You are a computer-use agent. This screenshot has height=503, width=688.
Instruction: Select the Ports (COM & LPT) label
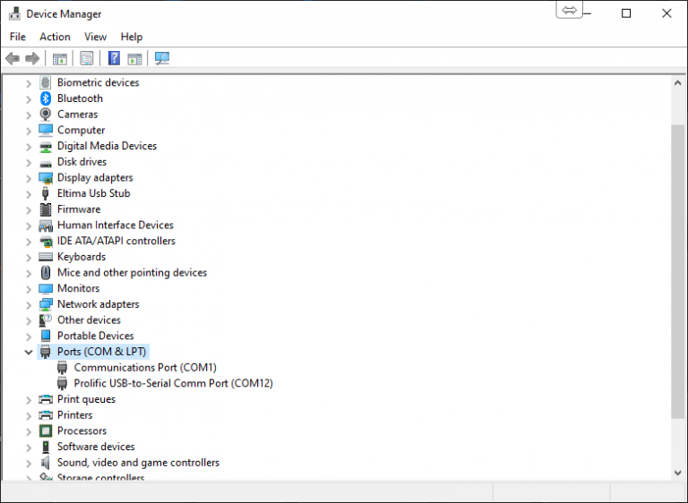pyautogui.click(x=101, y=352)
